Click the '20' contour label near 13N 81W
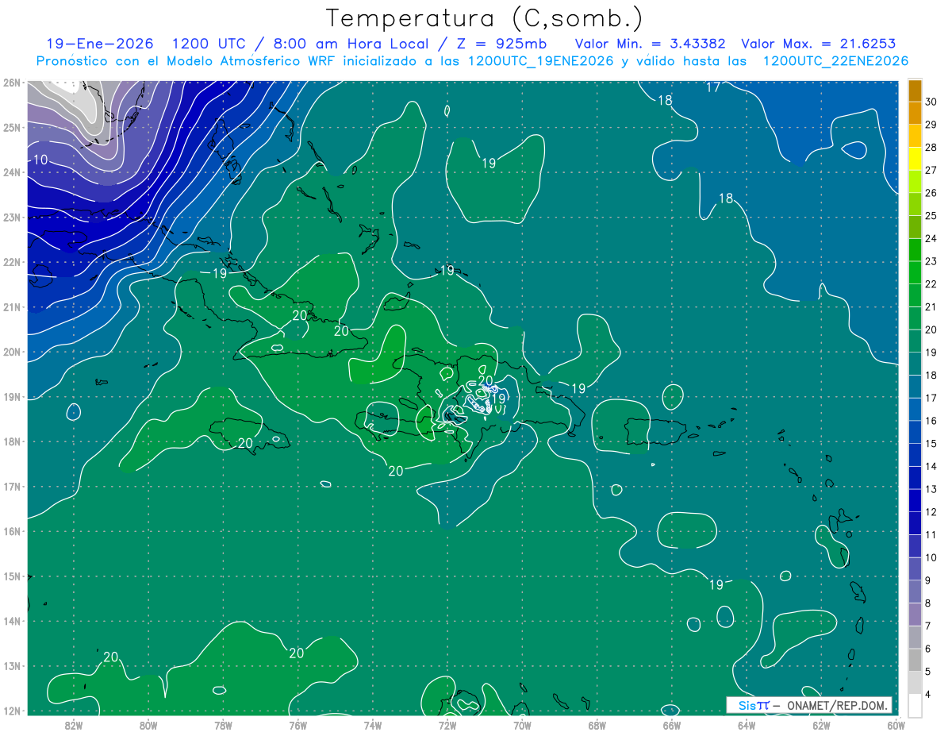This screenshot has width=952, height=736. click(111, 657)
